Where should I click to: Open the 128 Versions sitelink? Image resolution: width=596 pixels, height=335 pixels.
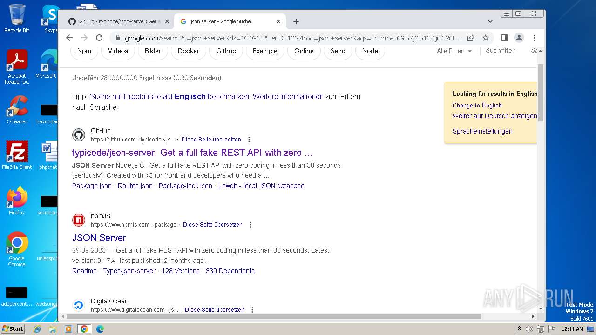point(181,271)
